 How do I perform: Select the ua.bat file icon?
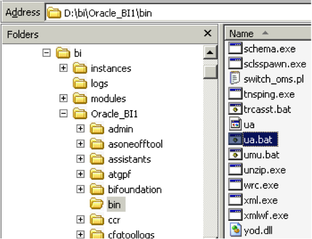click(x=235, y=140)
